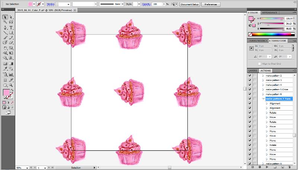Click the Stroke link in control bar

pyautogui.click(x=50, y=4)
